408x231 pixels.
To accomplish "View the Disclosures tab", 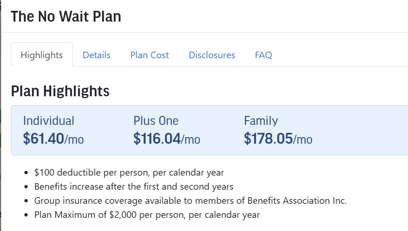I will [212, 55].
